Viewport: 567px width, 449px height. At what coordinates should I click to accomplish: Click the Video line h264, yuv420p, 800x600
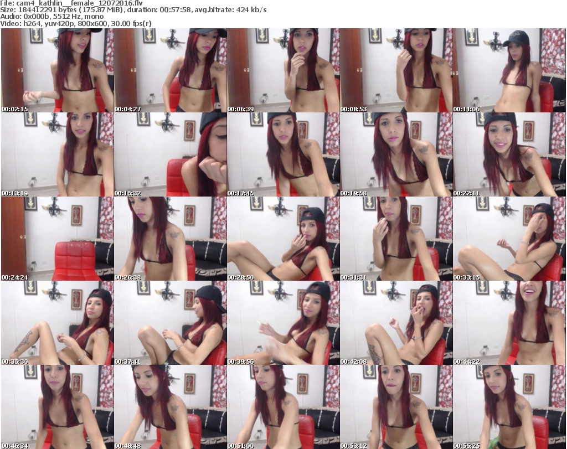click(x=64, y=23)
